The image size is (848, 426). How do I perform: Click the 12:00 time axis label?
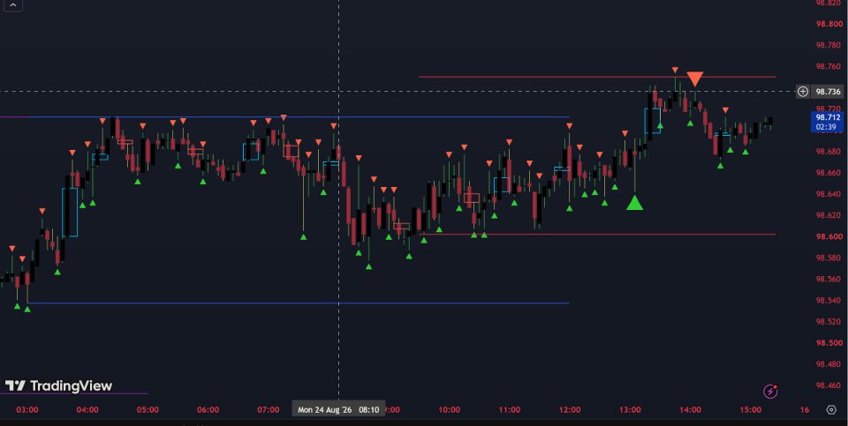point(570,410)
